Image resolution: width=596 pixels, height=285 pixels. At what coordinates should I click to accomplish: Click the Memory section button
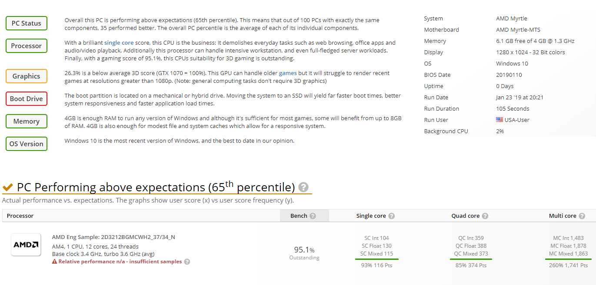pyautogui.click(x=27, y=121)
